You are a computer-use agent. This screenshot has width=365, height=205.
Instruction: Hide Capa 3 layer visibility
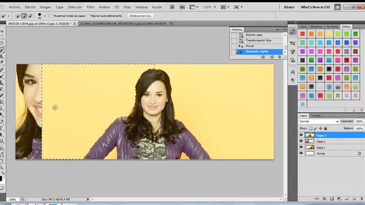[x=301, y=136]
